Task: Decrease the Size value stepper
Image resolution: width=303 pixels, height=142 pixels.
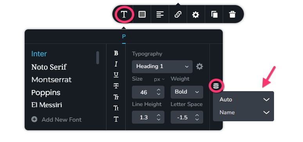Action: pyautogui.click(x=159, y=94)
